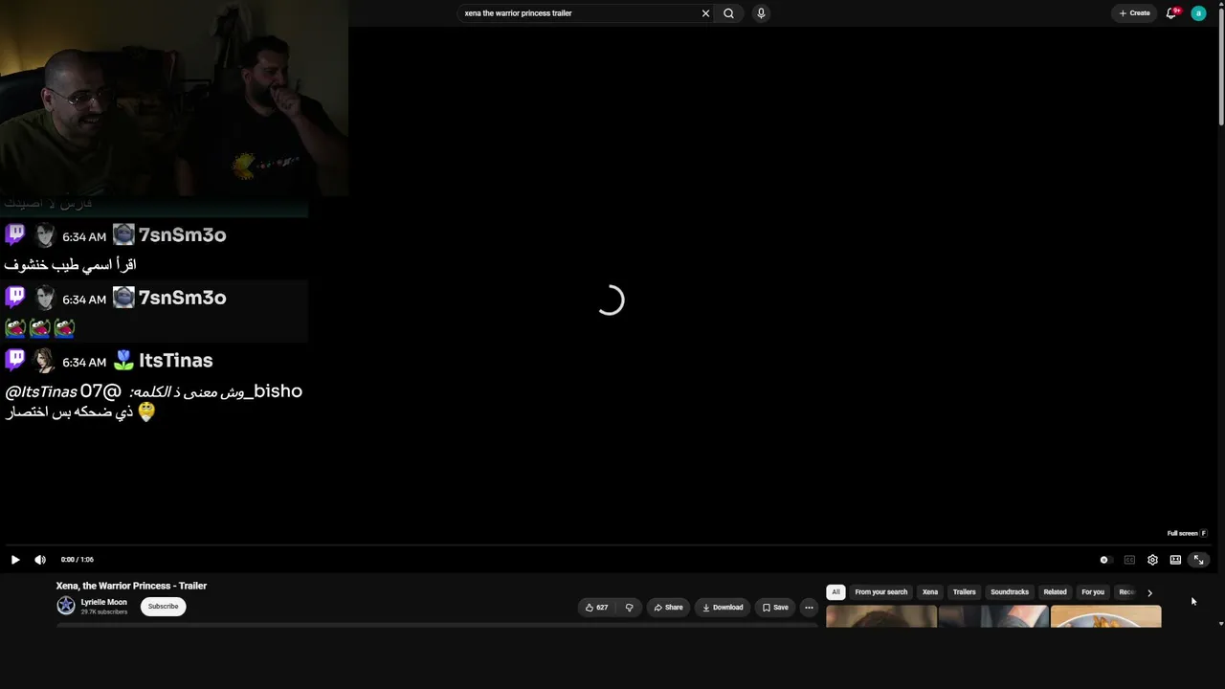
Task: Click the first 7snSm3o chat username
Action: pos(182,235)
